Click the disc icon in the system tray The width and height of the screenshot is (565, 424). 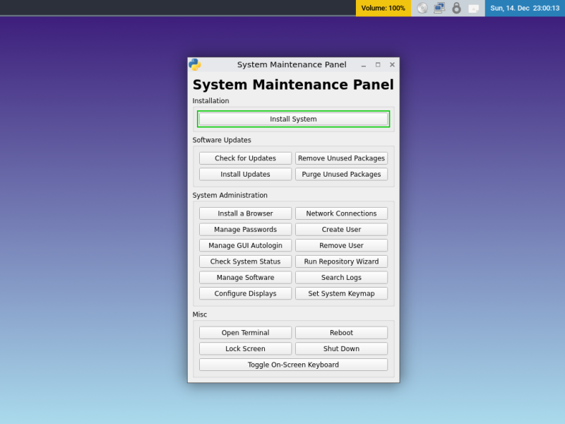click(x=422, y=8)
